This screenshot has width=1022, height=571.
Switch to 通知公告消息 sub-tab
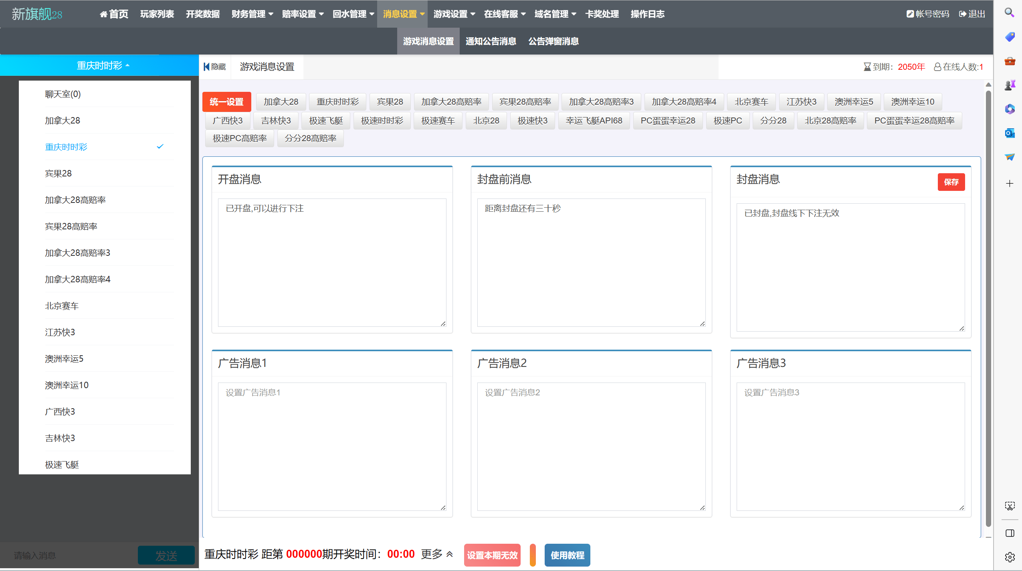491,41
